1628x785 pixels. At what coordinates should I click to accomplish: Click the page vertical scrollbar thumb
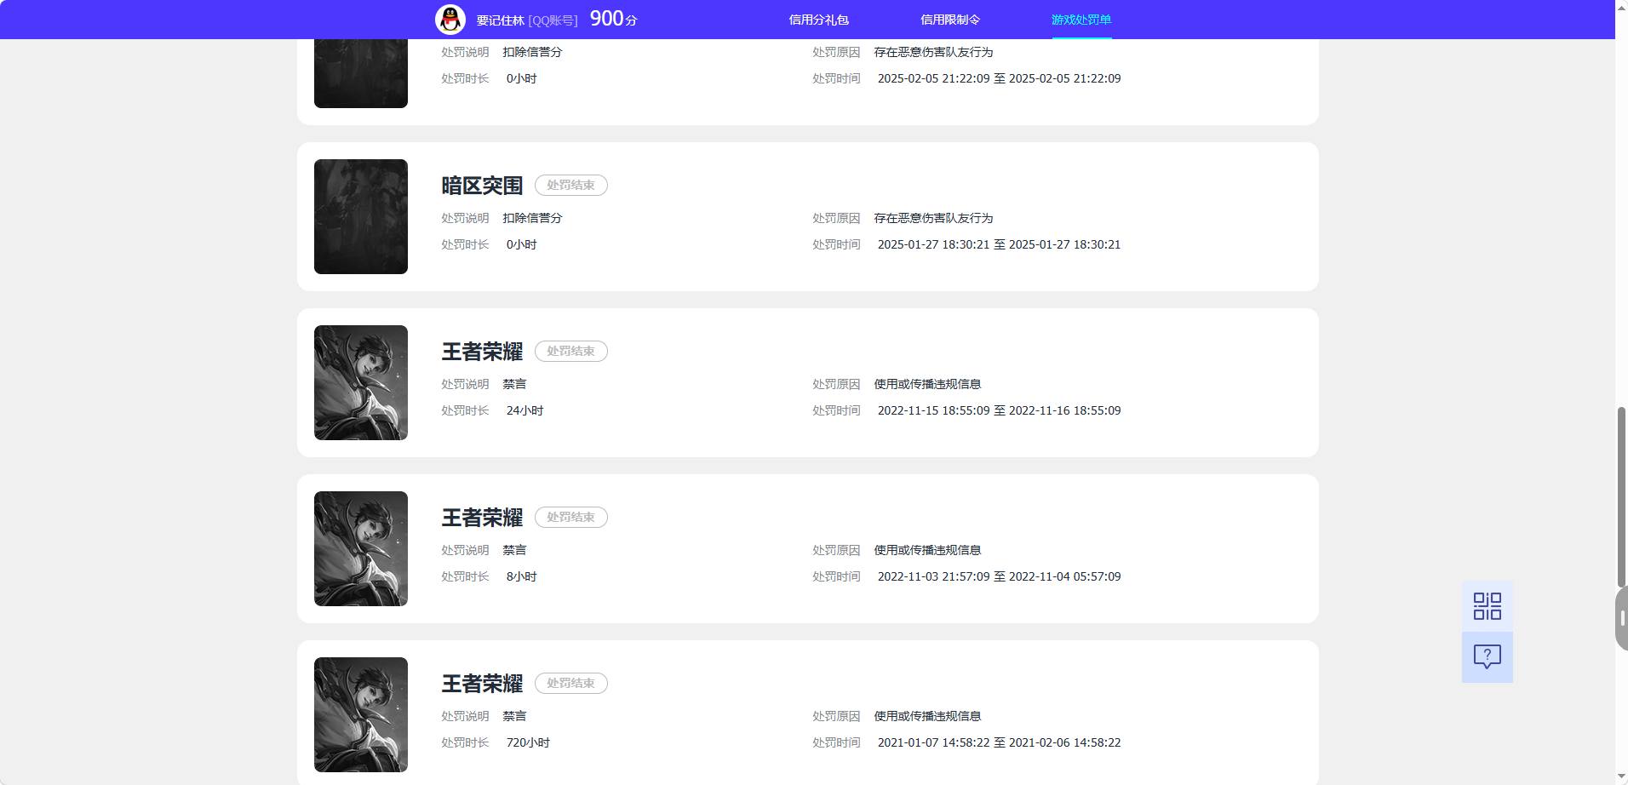coord(1621,498)
